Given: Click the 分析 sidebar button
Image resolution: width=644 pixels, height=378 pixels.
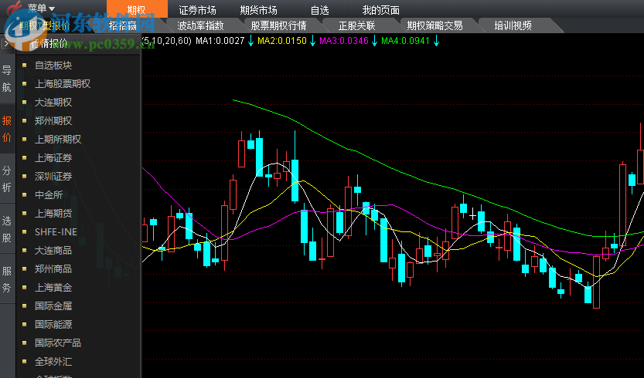Looking at the screenshot, I should click(x=7, y=179).
